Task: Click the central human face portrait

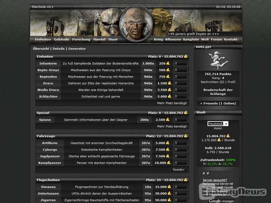Action: pos(136,24)
